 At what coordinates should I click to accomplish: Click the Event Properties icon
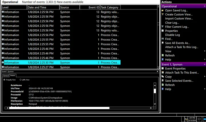pos(163,69)
